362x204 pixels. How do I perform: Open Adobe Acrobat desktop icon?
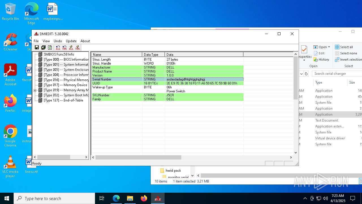click(10, 75)
